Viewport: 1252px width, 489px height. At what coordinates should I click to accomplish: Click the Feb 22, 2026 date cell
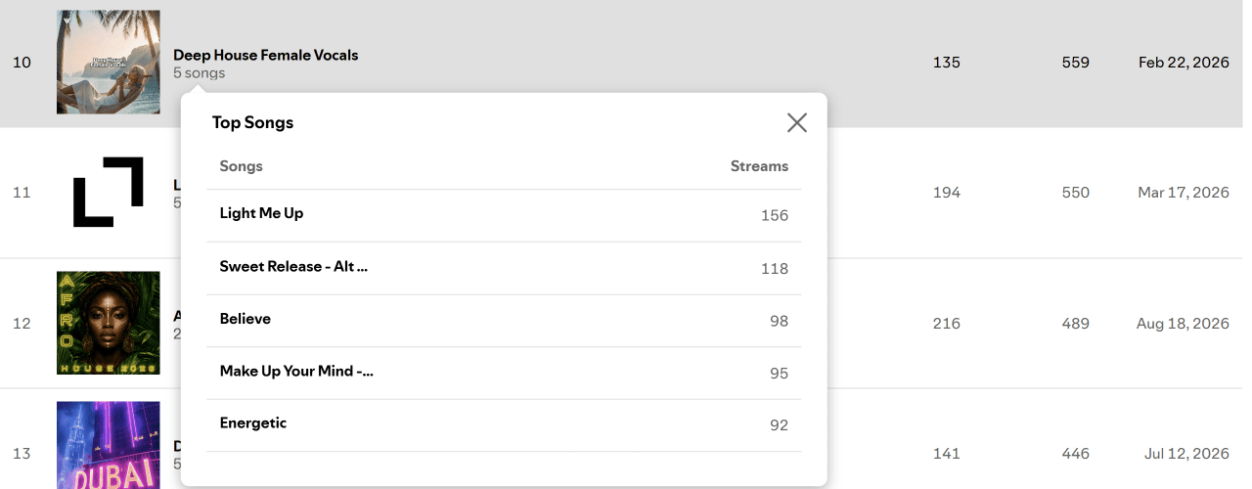tap(1184, 63)
